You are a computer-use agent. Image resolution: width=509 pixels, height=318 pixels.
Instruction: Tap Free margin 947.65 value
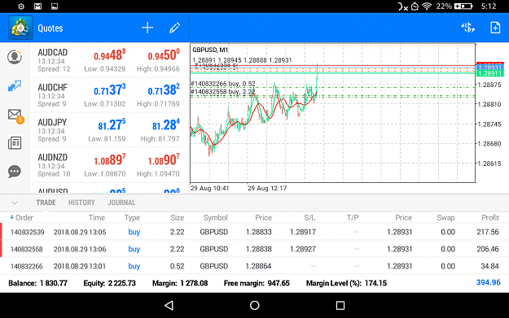pyautogui.click(x=279, y=283)
